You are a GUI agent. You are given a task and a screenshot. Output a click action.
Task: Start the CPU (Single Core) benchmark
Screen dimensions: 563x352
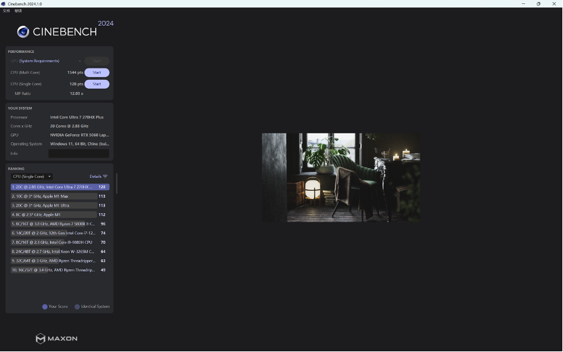click(x=97, y=84)
